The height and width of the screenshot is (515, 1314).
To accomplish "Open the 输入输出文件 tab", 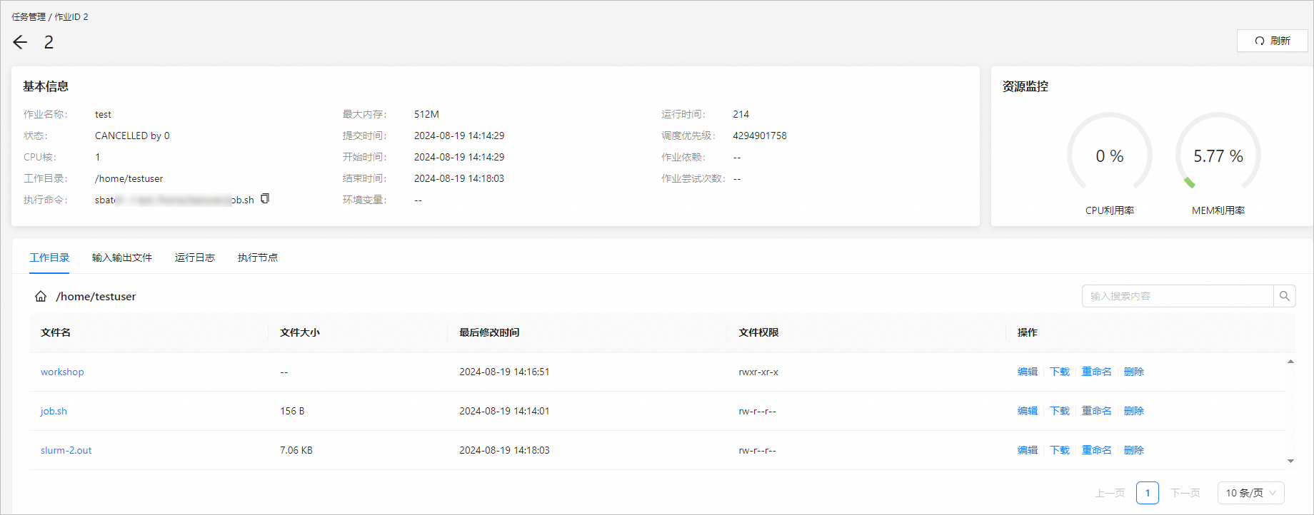I will pos(122,257).
